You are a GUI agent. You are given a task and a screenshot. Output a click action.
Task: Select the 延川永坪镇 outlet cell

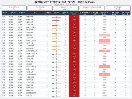point(30,38)
